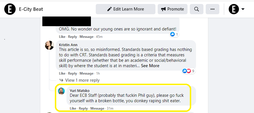
Task: Click the Edit Learn More button
Action: pos(126,9)
